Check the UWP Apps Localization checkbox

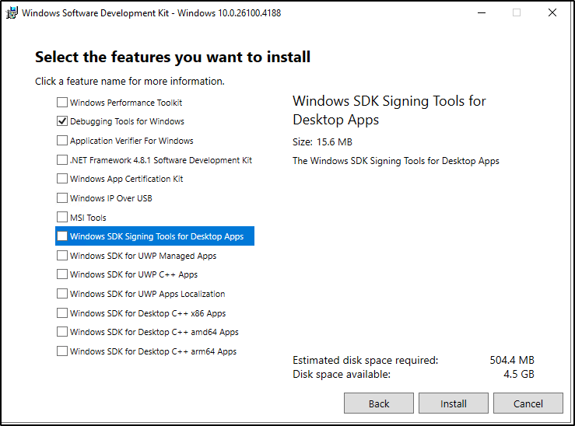(62, 294)
